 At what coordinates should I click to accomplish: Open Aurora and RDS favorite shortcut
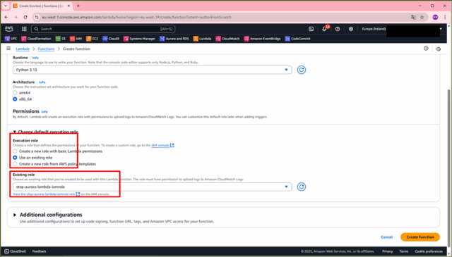pos(174,39)
